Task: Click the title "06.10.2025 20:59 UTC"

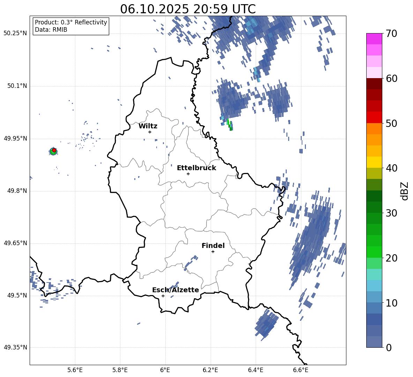Action: tap(188, 9)
